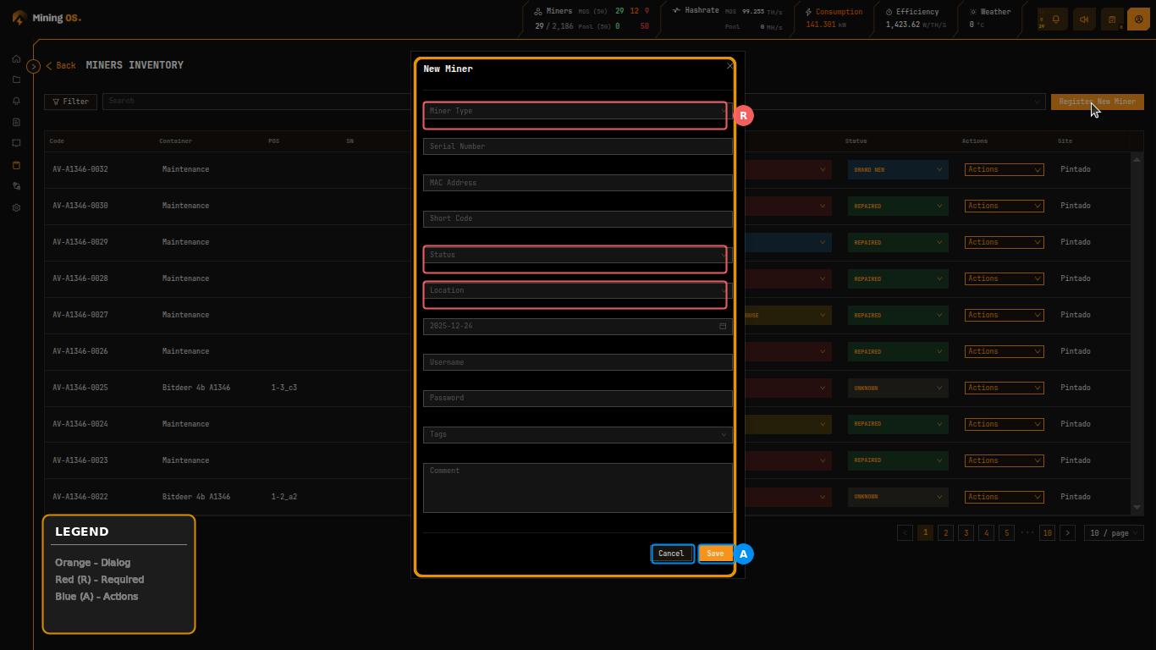
Task: Open the user account icon top right
Action: (1138, 19)
